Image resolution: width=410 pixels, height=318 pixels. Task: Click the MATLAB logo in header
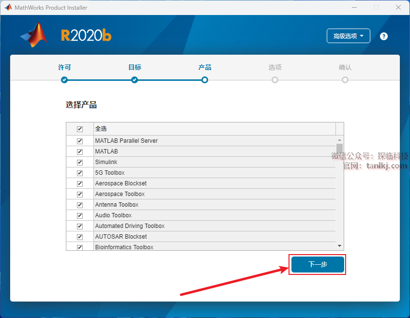[34, 35]
